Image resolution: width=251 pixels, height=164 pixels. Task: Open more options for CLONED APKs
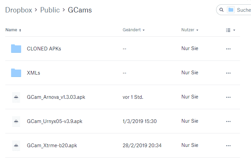click(x=228, y=49)
